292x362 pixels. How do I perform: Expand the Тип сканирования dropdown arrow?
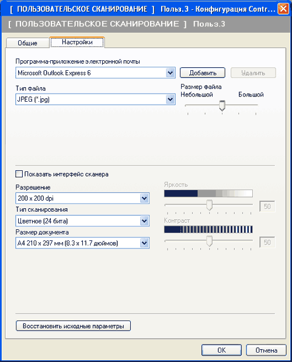click(144, 221)
